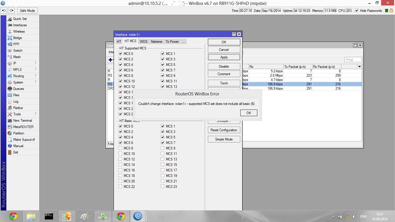This screenshot has height=222, width=395.
Task: Enable MCS 8 under HT Basic MCS
Action: pos(120,148)
